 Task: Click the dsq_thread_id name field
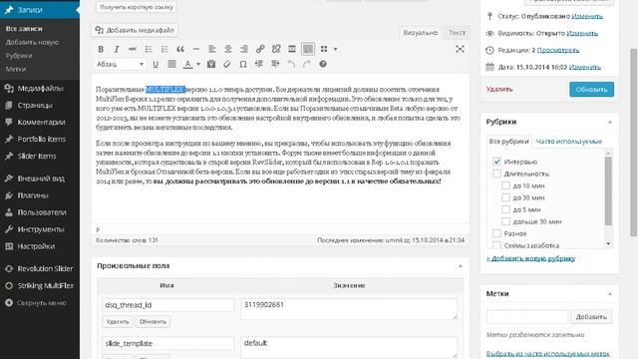coord(168,305)
